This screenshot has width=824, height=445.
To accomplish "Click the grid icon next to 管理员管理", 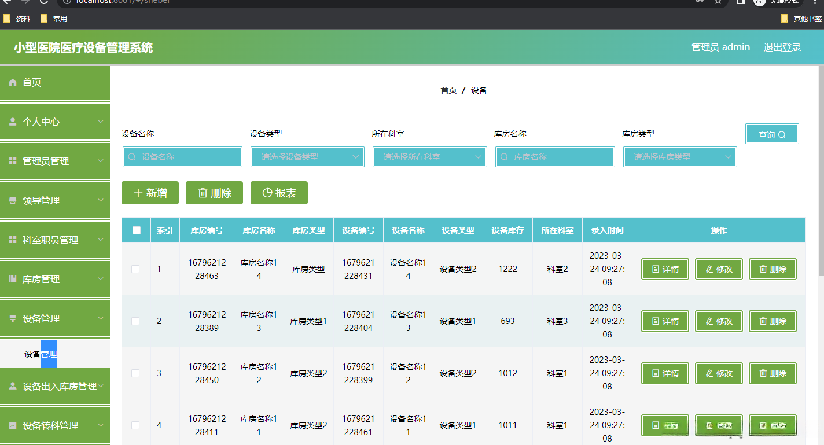I will point(13,161).
